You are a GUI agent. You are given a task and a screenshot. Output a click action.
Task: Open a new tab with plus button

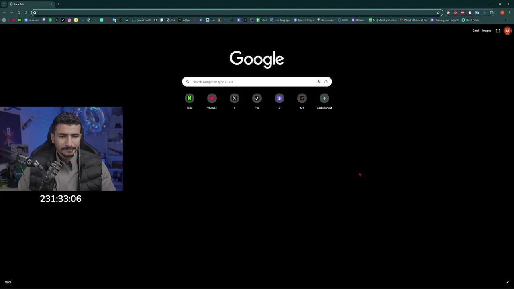coord(59,4)
